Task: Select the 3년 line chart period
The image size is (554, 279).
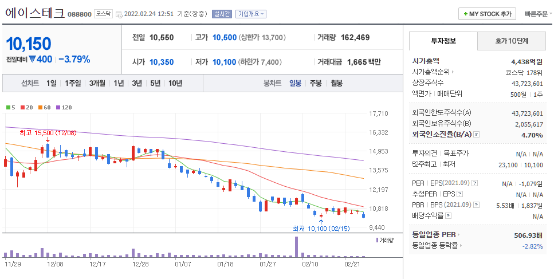Action: [x=137, y=84]
